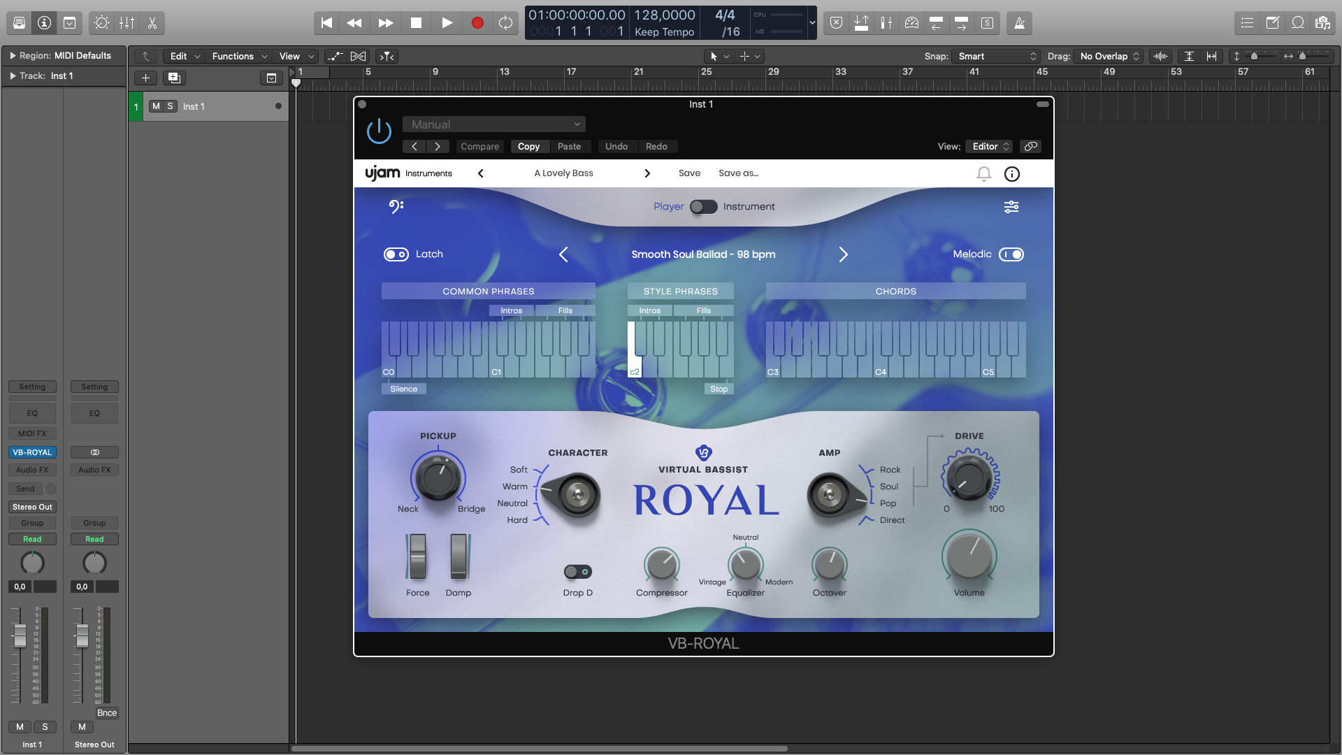Open ujam notifications bell
Viewport: 1342px width, 755px height.
point(983,173)
